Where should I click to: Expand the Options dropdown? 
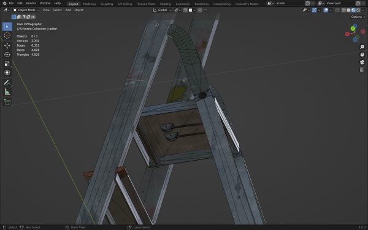pyautogui.click(x=358, y=17)
